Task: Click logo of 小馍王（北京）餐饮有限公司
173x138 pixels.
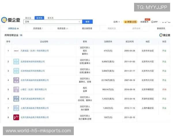Action: tap(16, 89)
